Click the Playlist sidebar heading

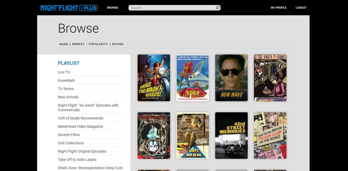pos(69,63)
